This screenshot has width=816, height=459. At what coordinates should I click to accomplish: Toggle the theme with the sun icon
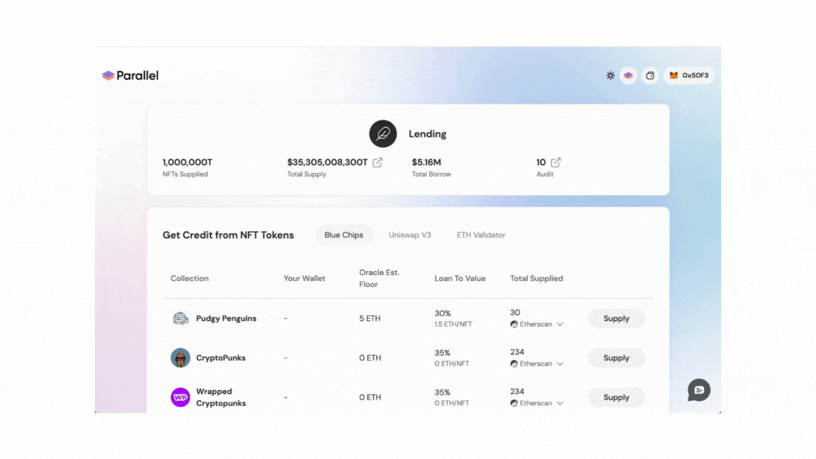610,75
